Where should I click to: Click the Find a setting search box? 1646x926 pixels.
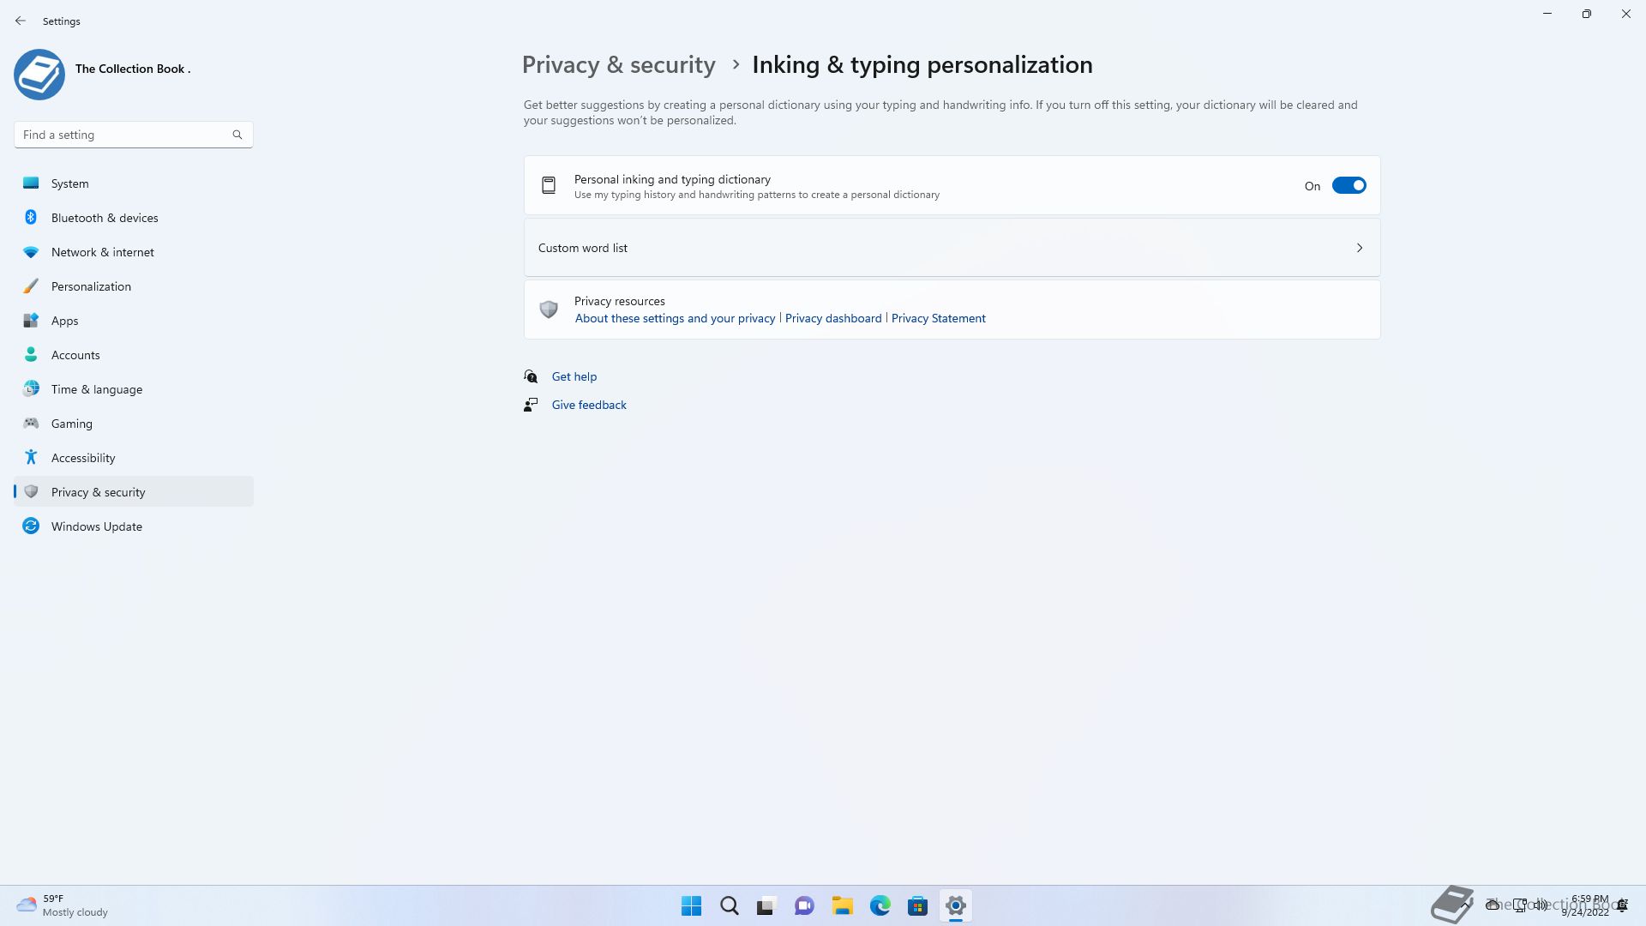pyautogui.click(x=124, y=135)
